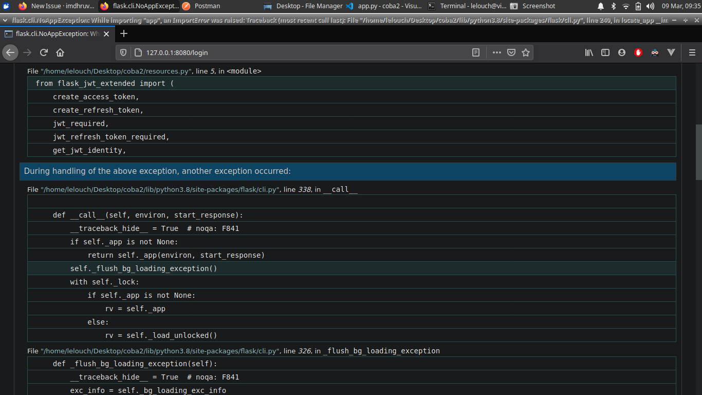Open the red stop-hand adblock extension
This screenshot has width=702, height=395.
(638, 52)
